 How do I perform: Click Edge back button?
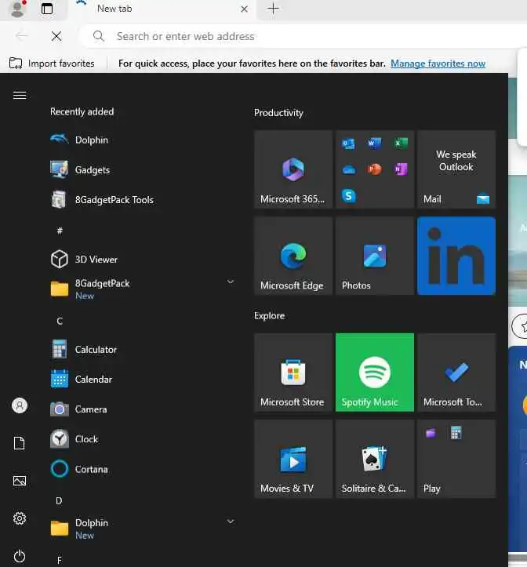pos(22,36)
